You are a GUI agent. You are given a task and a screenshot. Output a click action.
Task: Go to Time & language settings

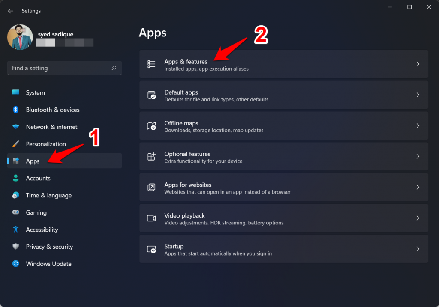tap(48, 196)
